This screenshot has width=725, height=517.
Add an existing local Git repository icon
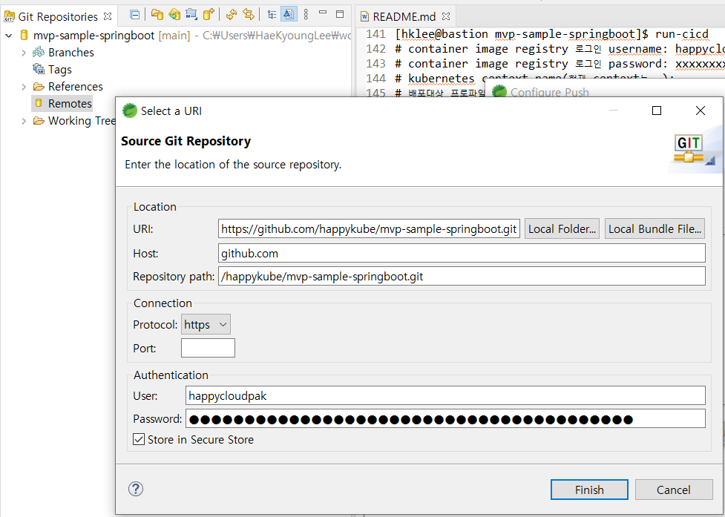[x=157, y=15]
